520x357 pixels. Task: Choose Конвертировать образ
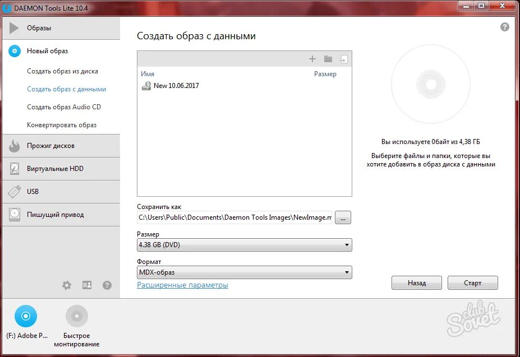point(62,125)
